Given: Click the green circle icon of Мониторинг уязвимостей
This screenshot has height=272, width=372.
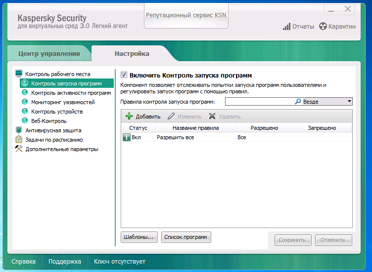Looking at the screenshot, I should pyautogui.click(x=25, y=102).
